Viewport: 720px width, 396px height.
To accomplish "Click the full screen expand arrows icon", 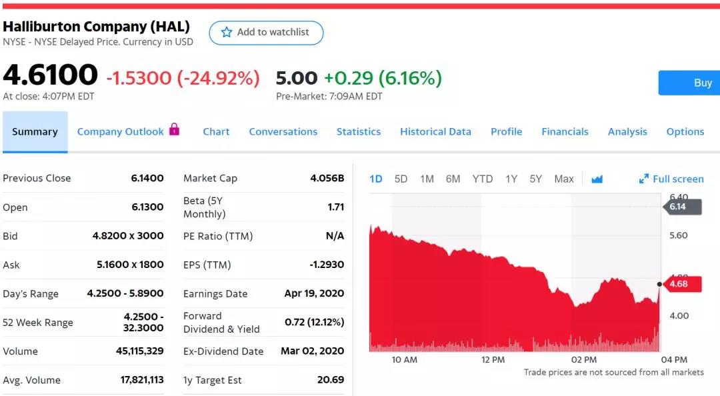I will click(x=644, y=179).
